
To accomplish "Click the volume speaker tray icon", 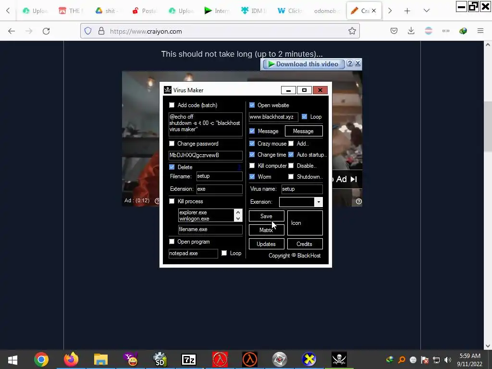I will pyautogui.click(x=448, y=360).
